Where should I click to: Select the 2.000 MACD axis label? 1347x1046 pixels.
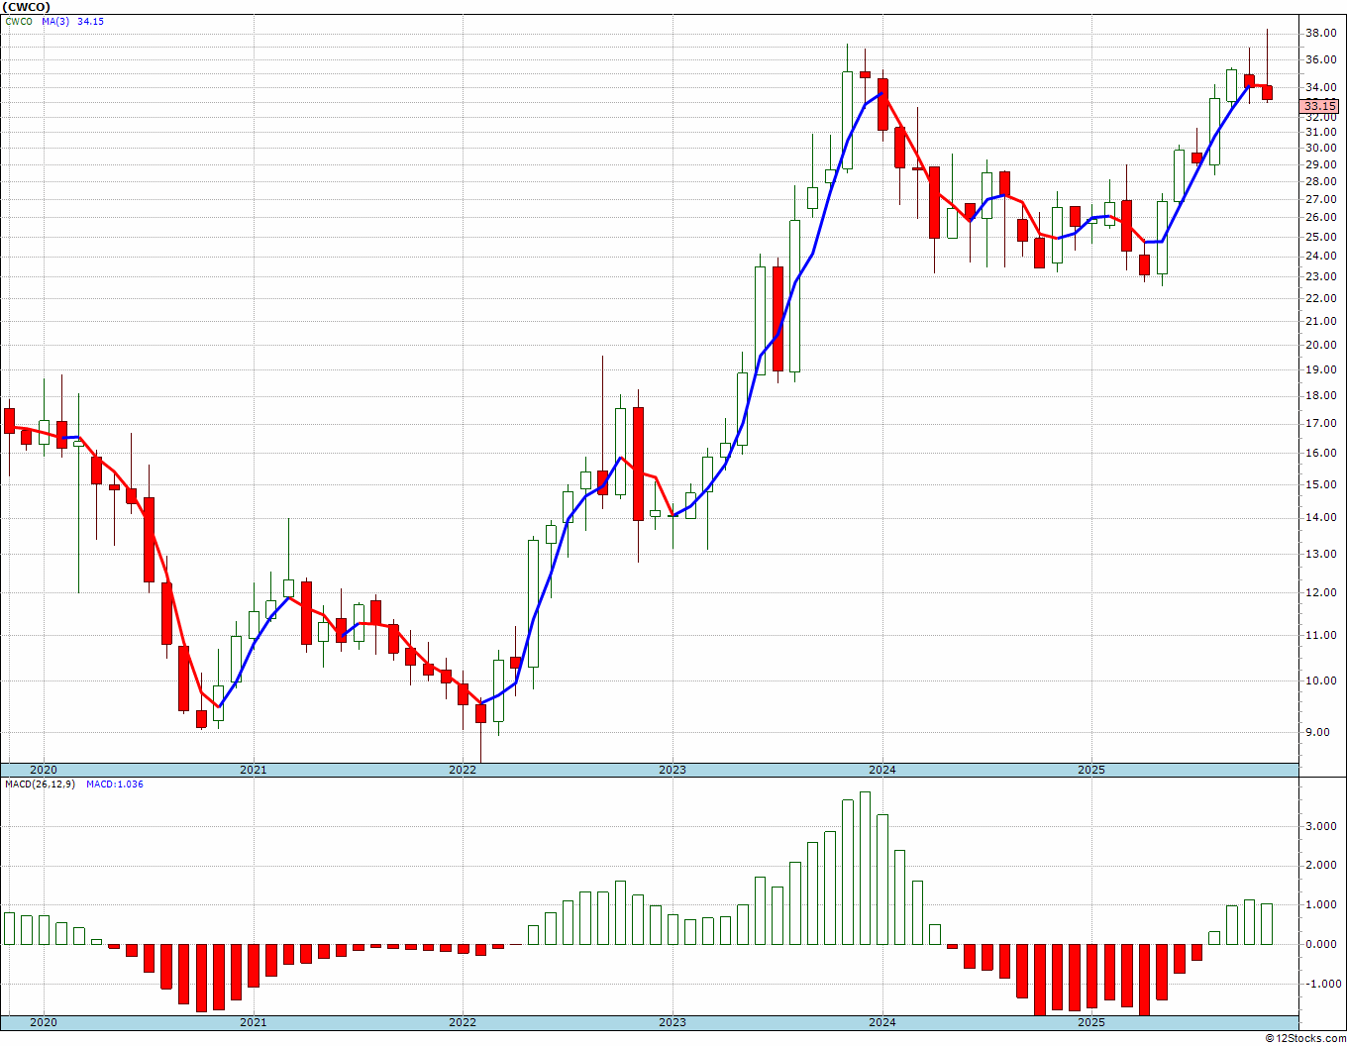click(x=1321, y=866)
